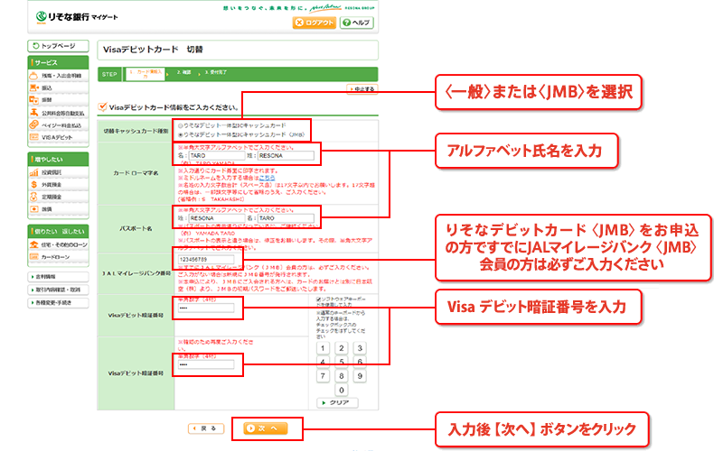Open the VISAデビット sidebar item
714x451 pixels.
coord(58,137)
